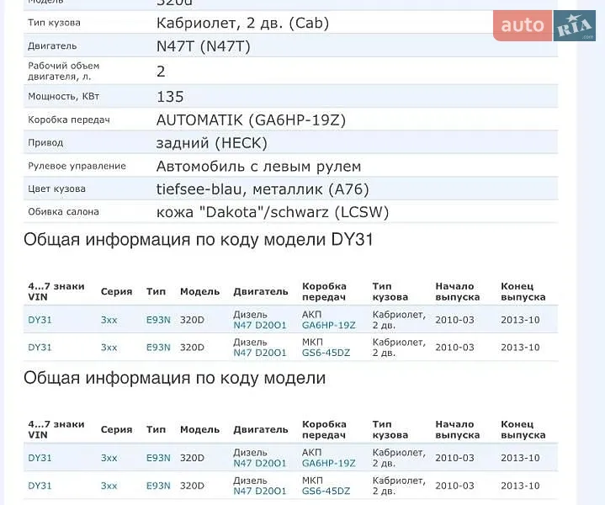Open E93N type link in second table's МКП row
The width and height of the screenshot is (605, 505).
click(158, 486)
